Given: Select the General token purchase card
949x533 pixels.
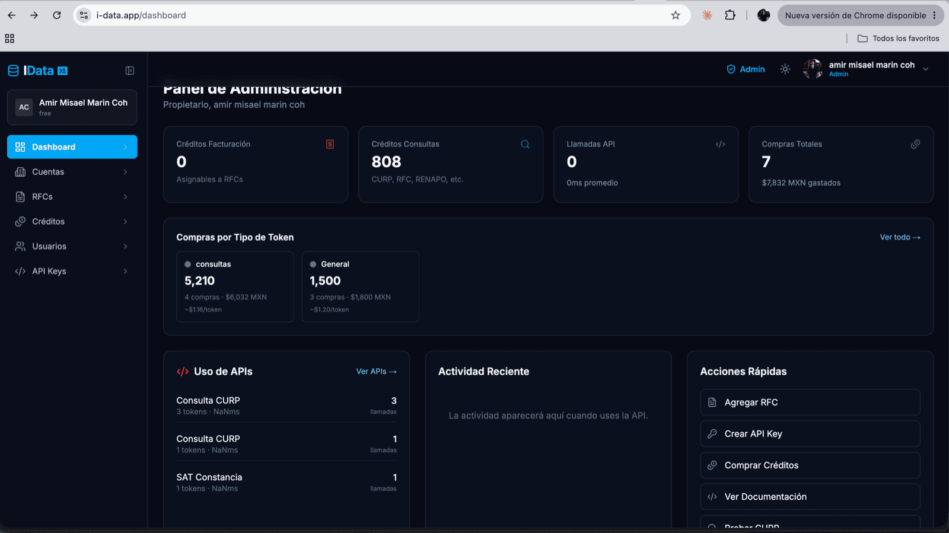Looking at the screenshot, I should [361, 287].
